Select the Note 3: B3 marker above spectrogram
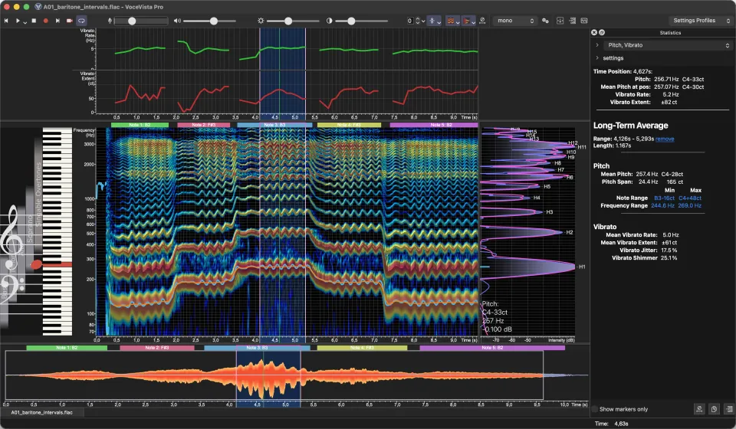 (x=274, y=125)
